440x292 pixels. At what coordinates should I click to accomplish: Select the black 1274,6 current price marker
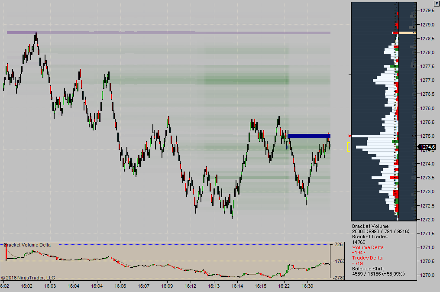[426, 147]
